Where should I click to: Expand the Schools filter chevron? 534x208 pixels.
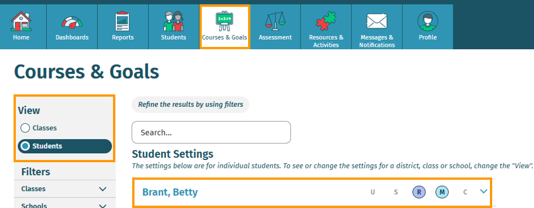click(x=102, y=206)
